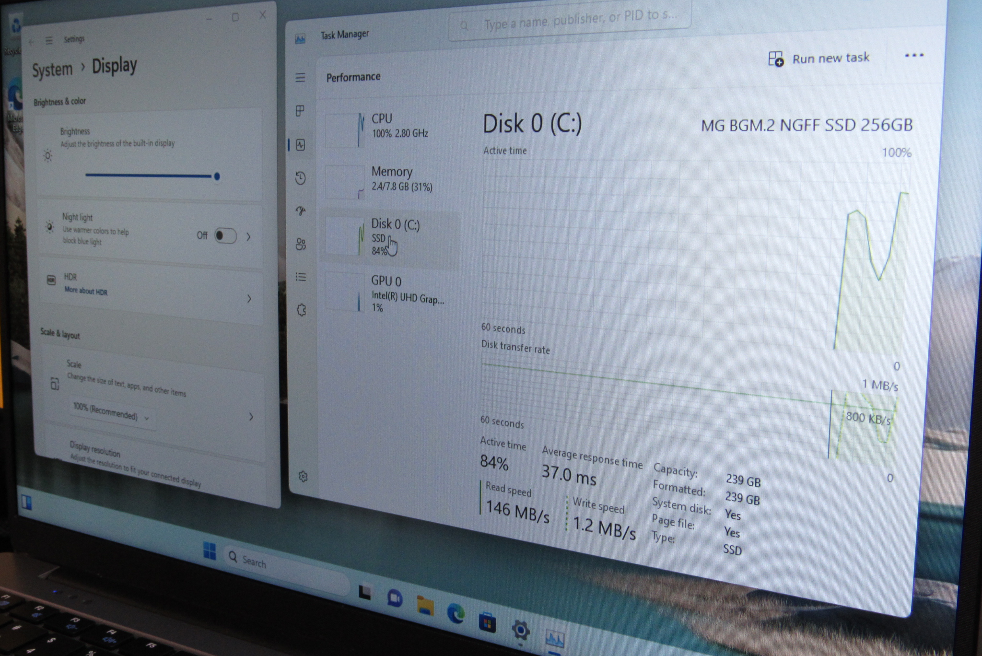The image size is (982, 656).
Task: Open Task Manager settings gear icon
Action: click(303, 476)
